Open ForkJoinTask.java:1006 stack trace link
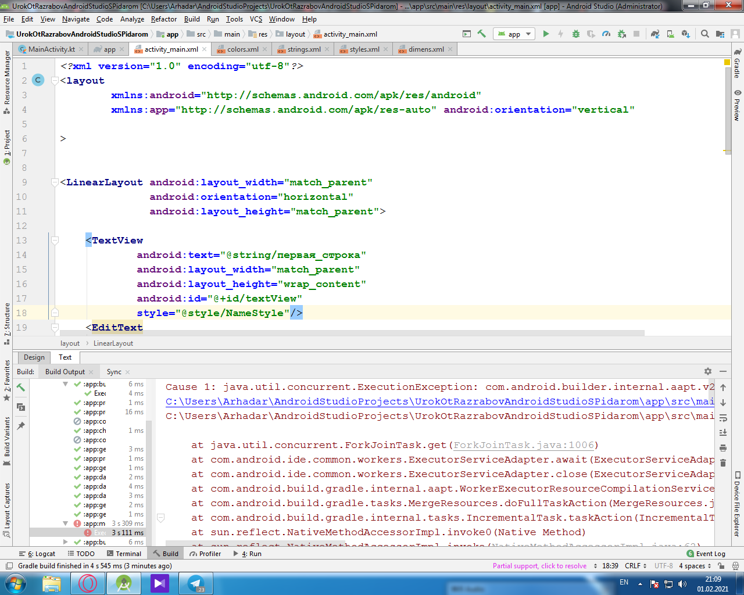Viewport: 744px width, 595px height. pyautogui.click(x=524, y=445)
